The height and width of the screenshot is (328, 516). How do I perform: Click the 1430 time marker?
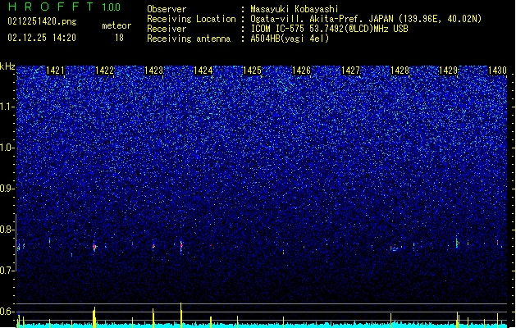[498, 71]
